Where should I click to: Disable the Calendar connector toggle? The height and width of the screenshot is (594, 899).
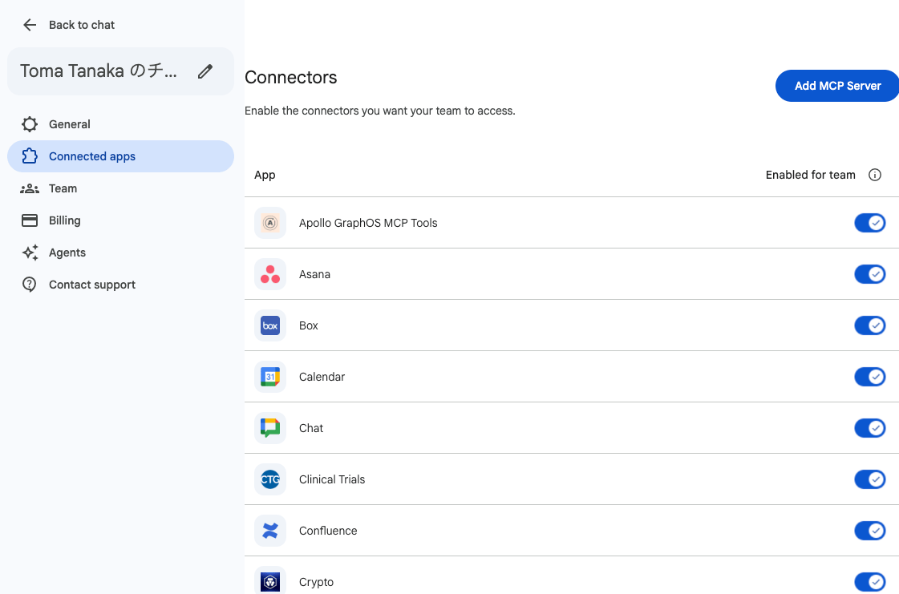[x=870, y=377]
